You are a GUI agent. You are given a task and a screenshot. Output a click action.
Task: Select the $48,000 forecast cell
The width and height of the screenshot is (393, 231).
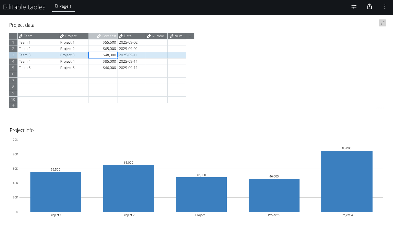coord(103,55)
